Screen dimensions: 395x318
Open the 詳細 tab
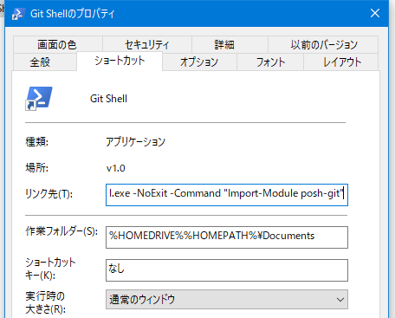[230, 44]
